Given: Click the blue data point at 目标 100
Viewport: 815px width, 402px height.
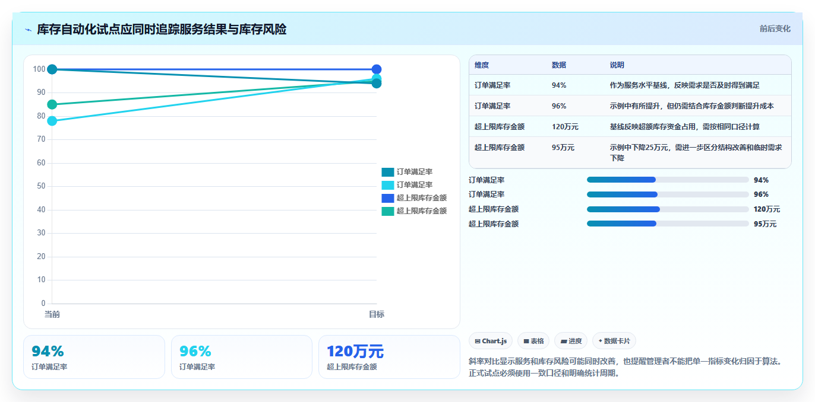Looking at the screenshot, I should coord(377,69).
